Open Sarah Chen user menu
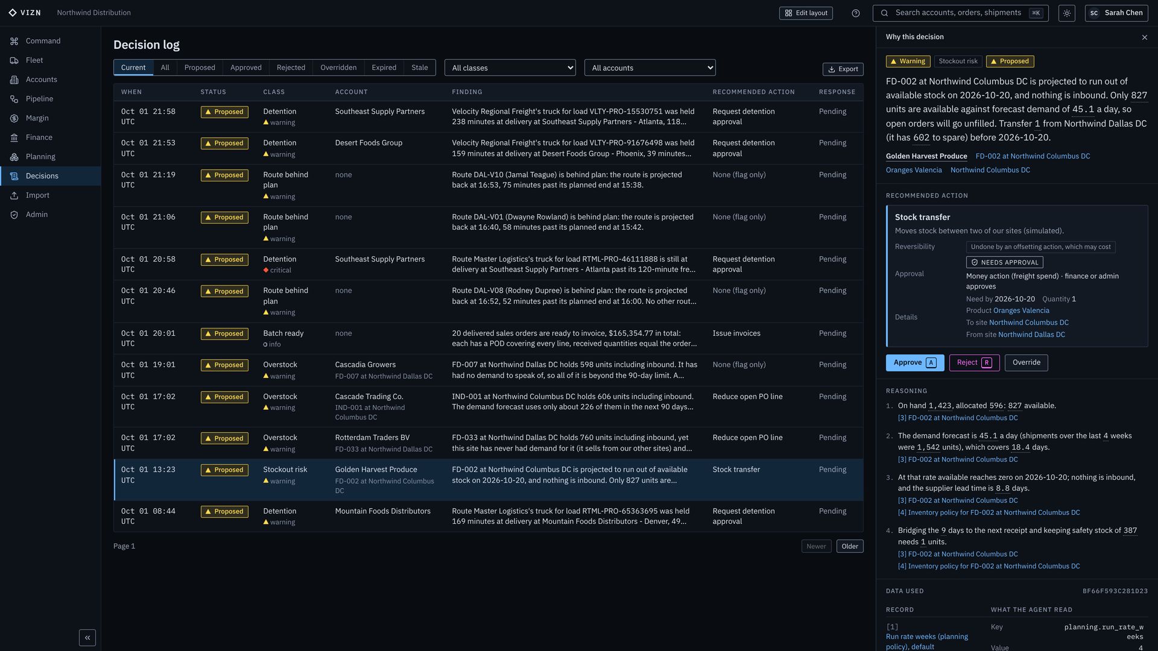 coord(1116,13)
